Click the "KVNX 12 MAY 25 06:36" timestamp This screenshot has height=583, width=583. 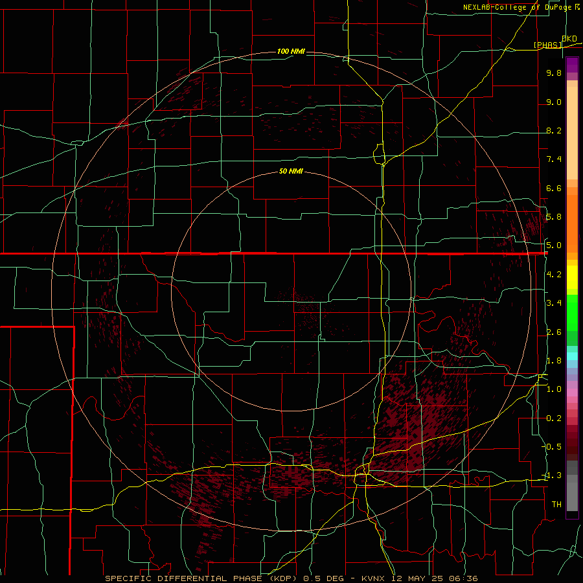[419, 578]
